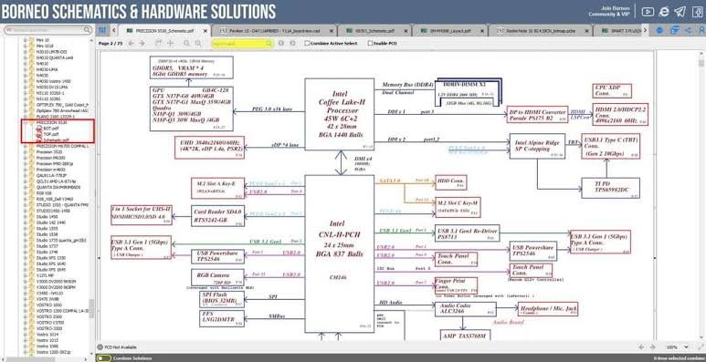The image size is (706, 362).
Task: Click the blue filter sliders icon beside tabs
Action: pyautogui.click(x=102, y=30)
